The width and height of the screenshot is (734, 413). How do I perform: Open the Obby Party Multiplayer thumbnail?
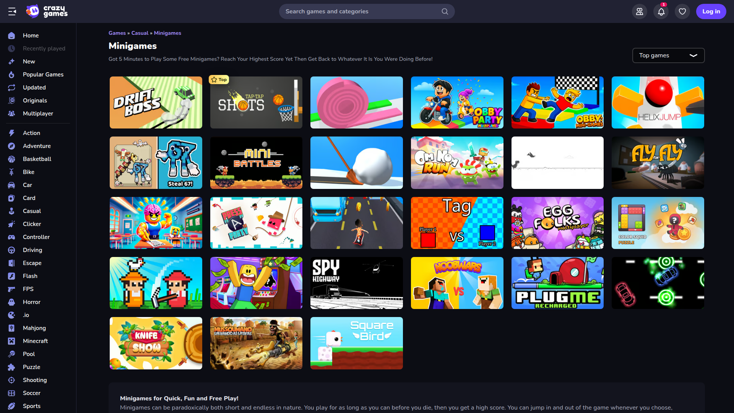(457, 102)
